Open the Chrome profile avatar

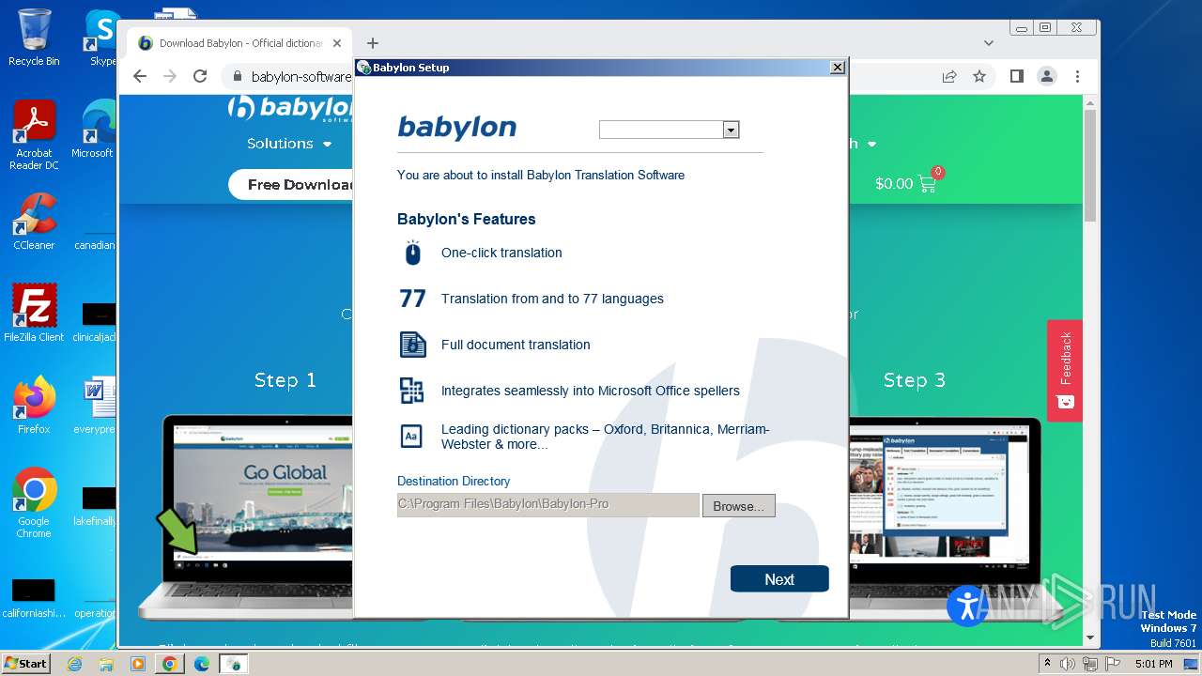pyautogui.click(x=1047, y=76)
